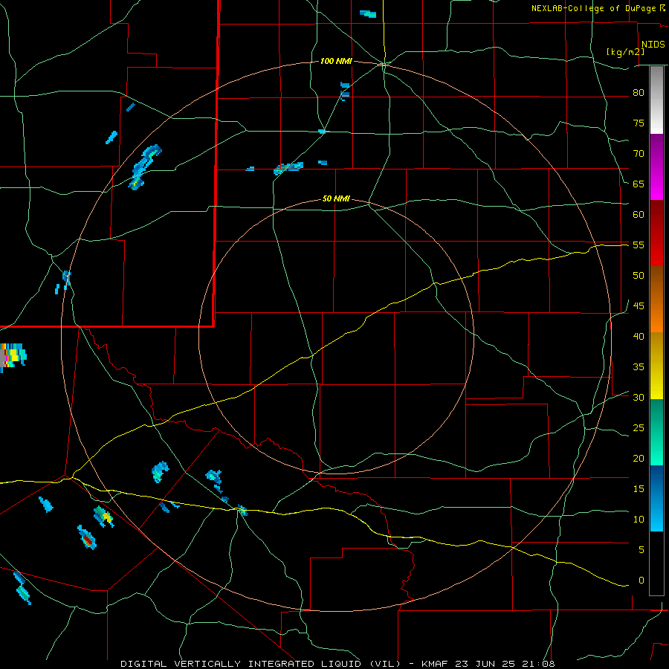Click the scale value 15
The height and width of the screenshot is (669, 669).
coord(639,489)
